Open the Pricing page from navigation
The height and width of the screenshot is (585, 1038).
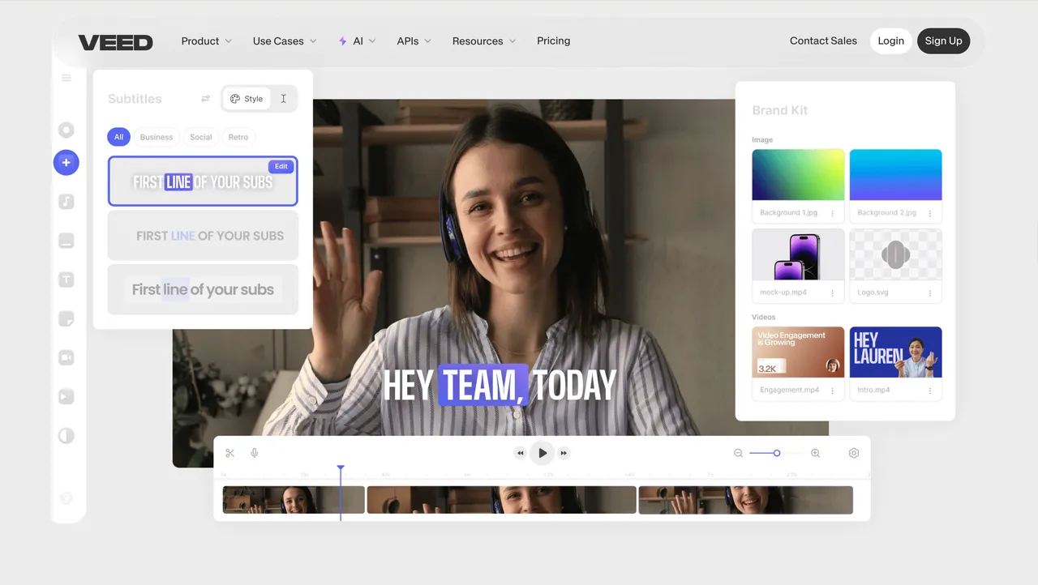(x=553, y=41)
